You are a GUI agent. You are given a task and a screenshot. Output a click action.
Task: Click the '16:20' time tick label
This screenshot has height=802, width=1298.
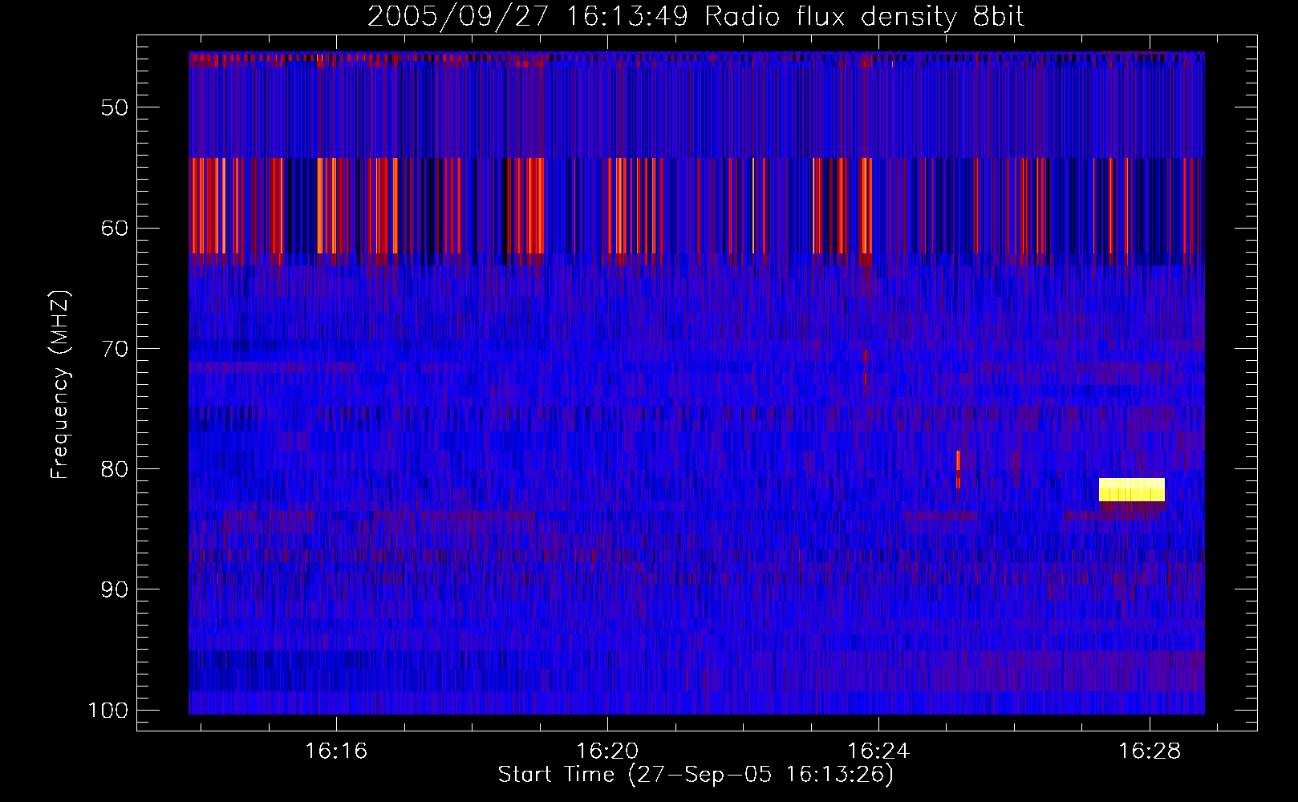[x=607, y=751]
